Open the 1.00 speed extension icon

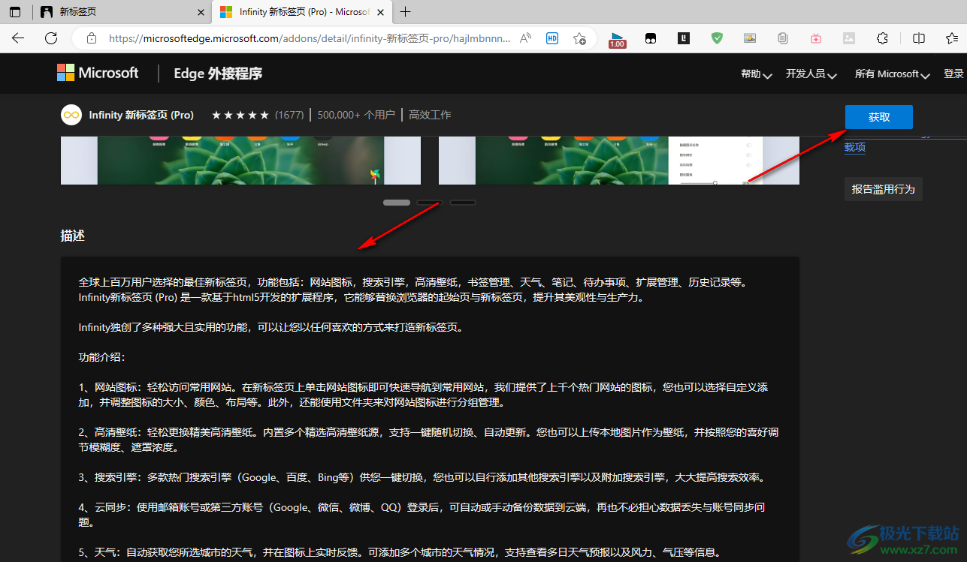pos(617,40)
